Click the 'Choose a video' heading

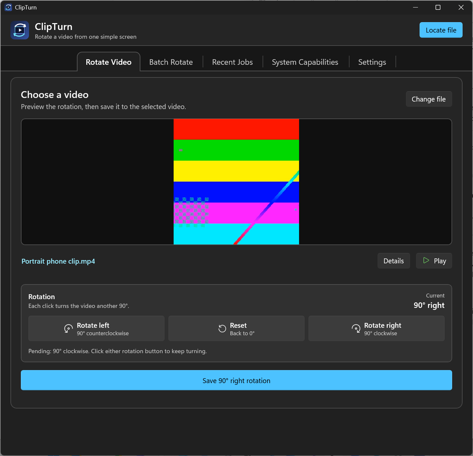point(55,95)
